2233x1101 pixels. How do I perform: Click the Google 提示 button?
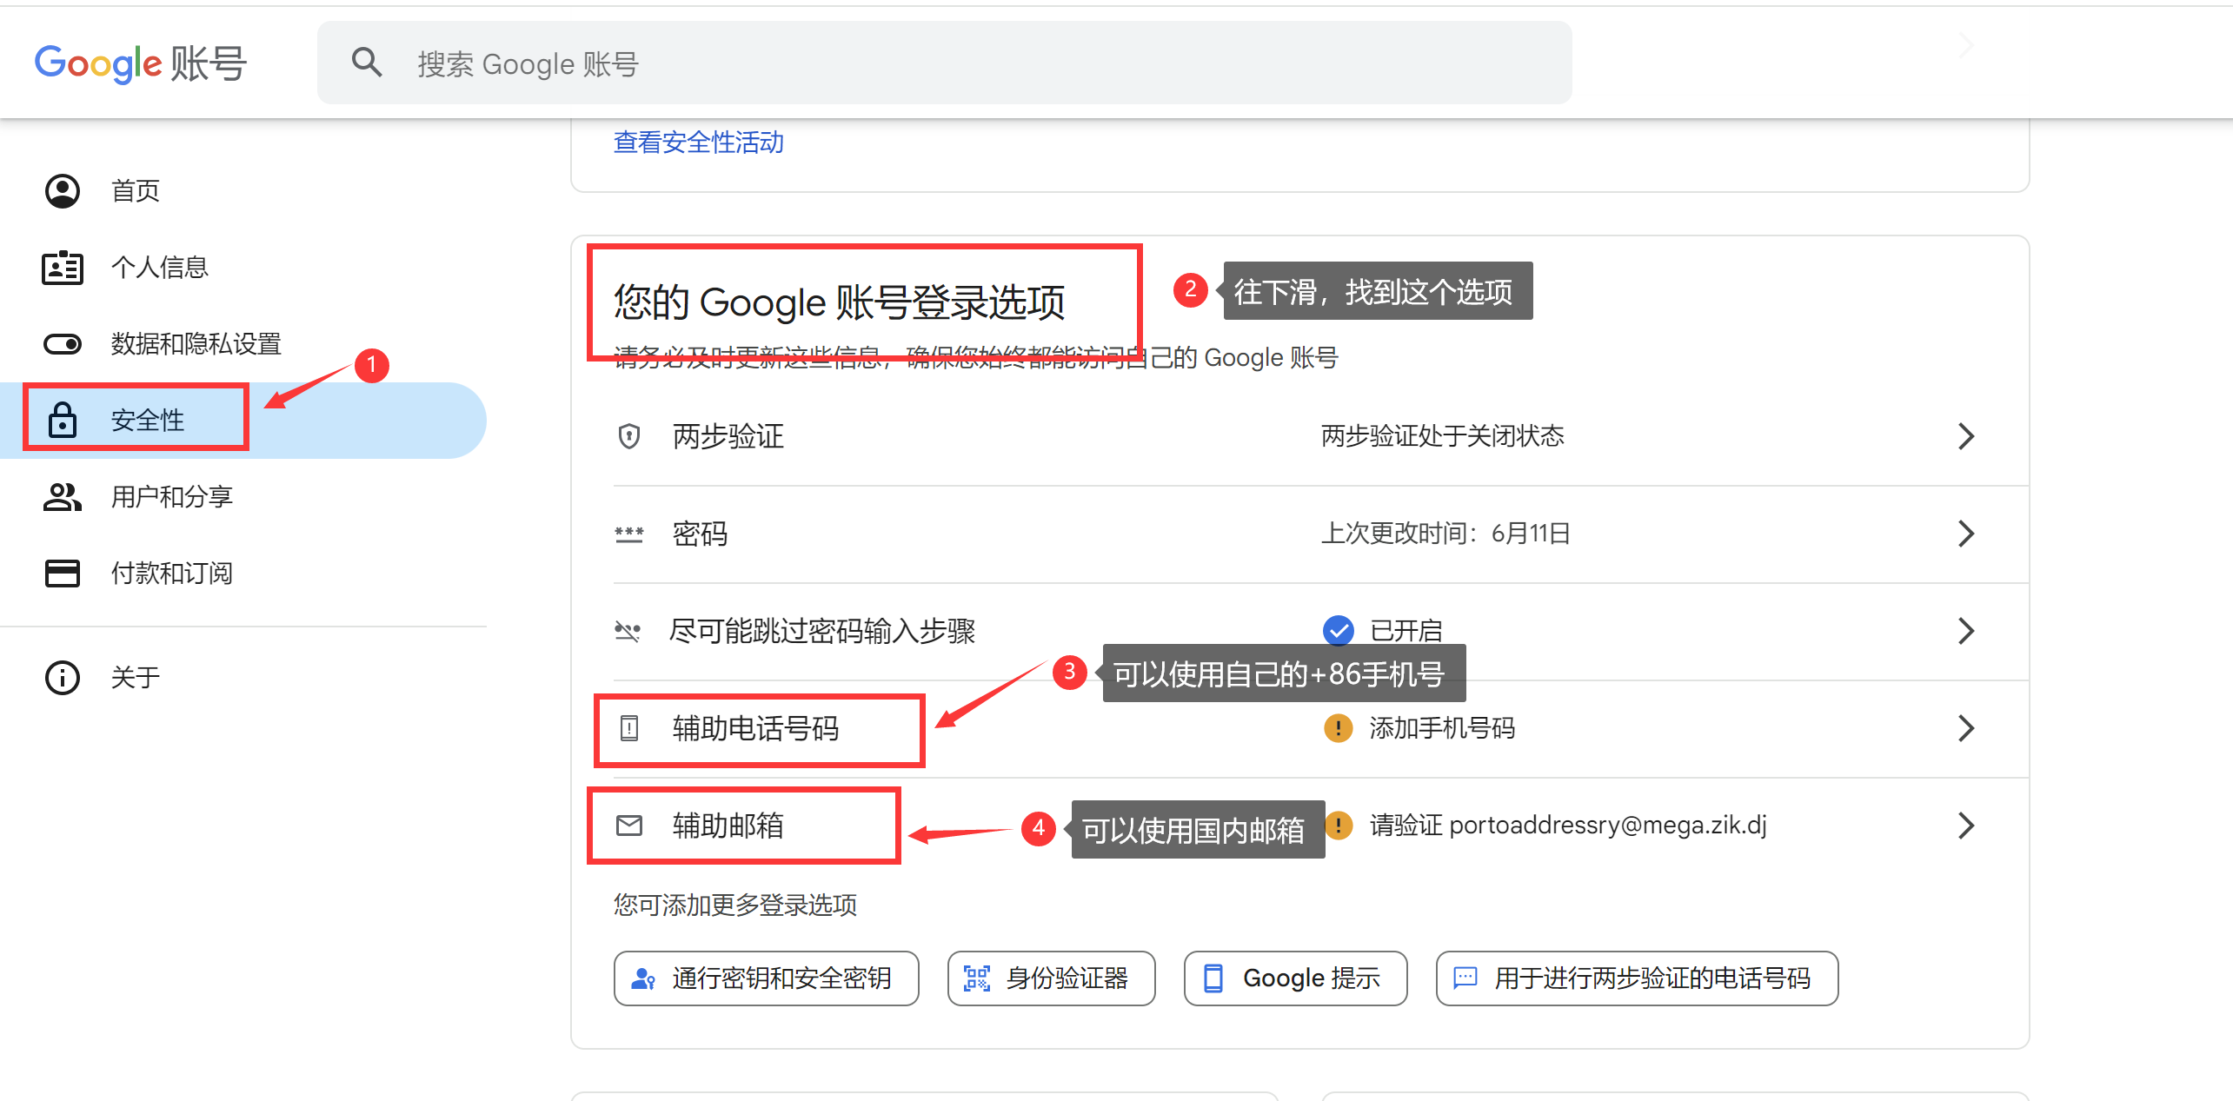(1295, 978)
